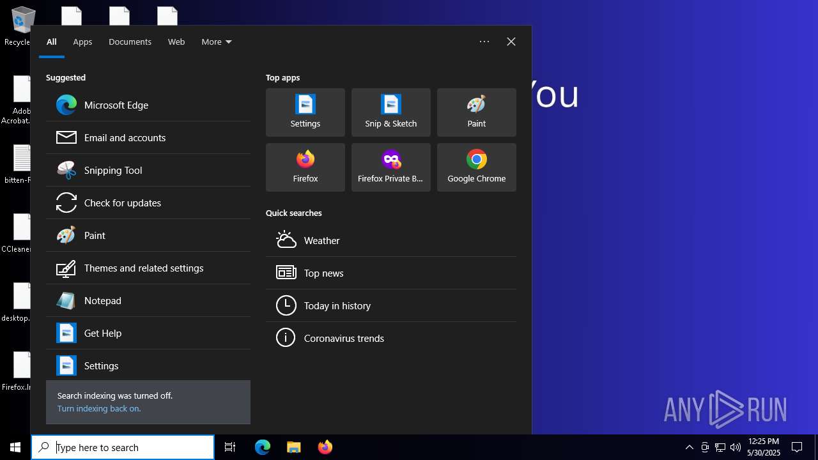
Task: Click Turn indexing back on link
Action: [x=99, y=408]
